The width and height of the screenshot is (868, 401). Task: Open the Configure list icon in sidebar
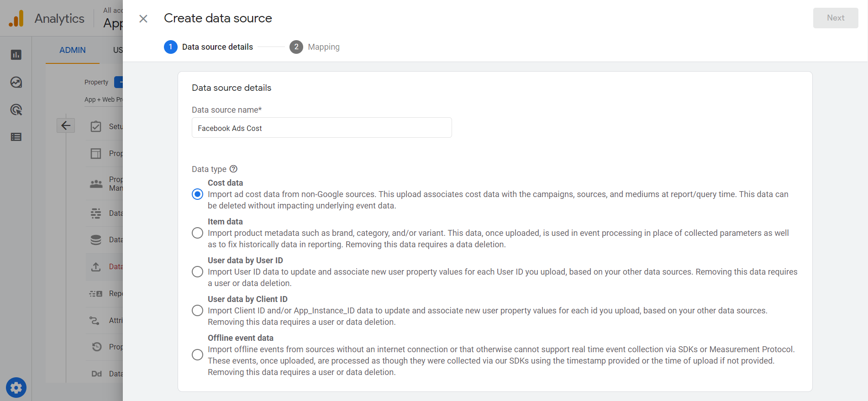point(16,137)
